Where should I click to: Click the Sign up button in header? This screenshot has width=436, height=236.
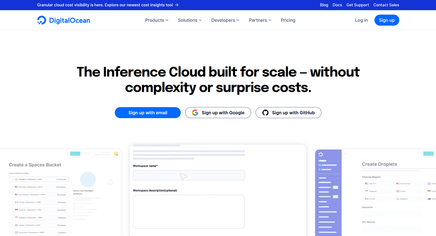click(387, 20)
